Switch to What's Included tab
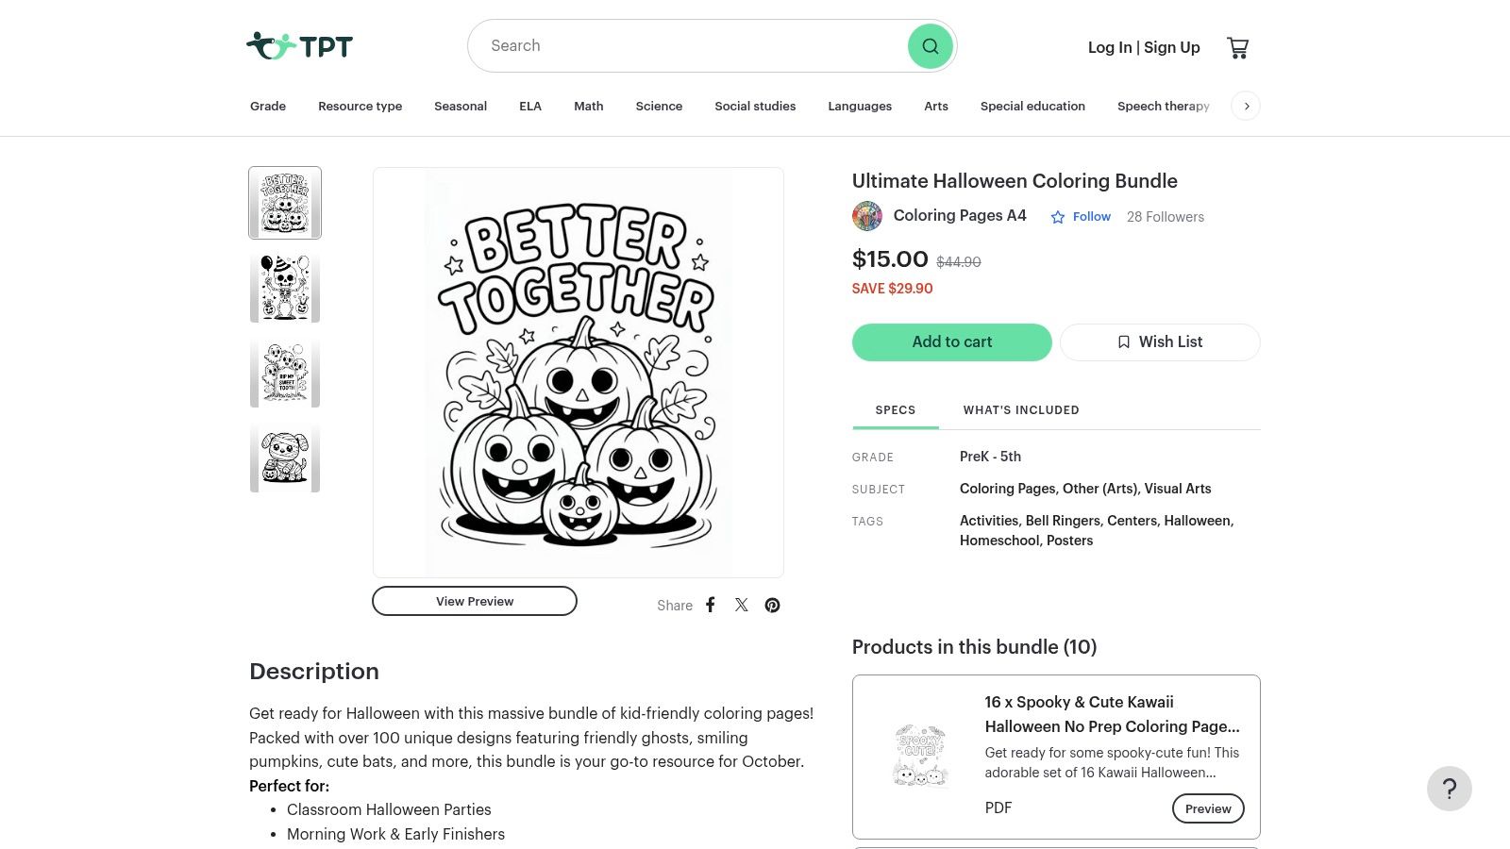Screen dimensions: 1510x849 point(1021,409)
